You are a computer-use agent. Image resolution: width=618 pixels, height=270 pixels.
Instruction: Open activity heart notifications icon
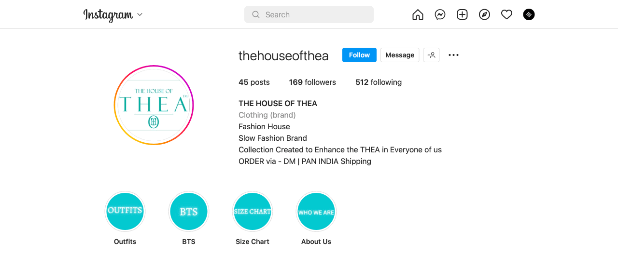point(506,15)
